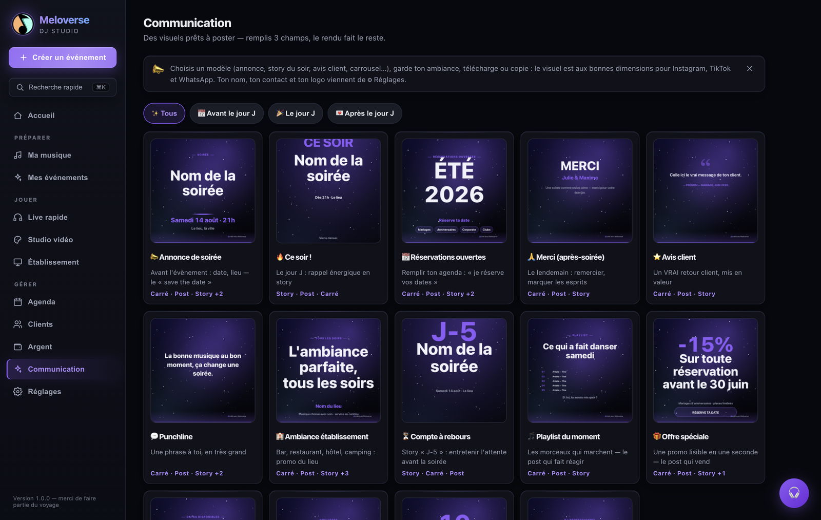Click the music note icon beside Playlist du moment
The width and height of the screenshot is (821, 520).
pyautogui.click(x=532, y=436)
